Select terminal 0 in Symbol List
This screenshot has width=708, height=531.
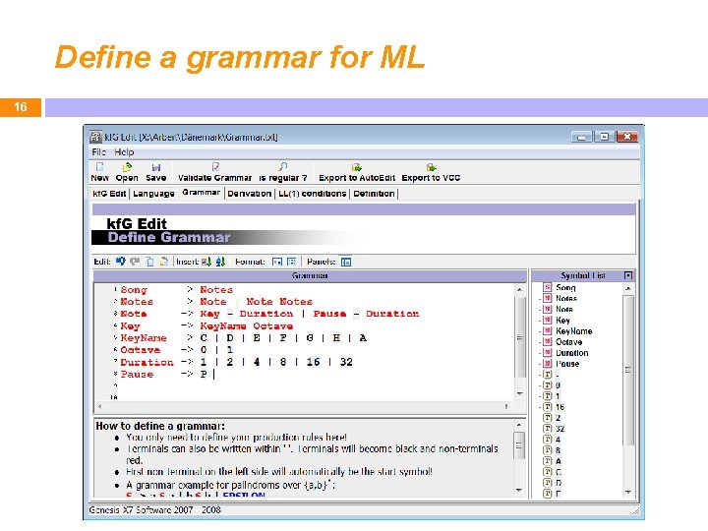[x=559, y=385]
